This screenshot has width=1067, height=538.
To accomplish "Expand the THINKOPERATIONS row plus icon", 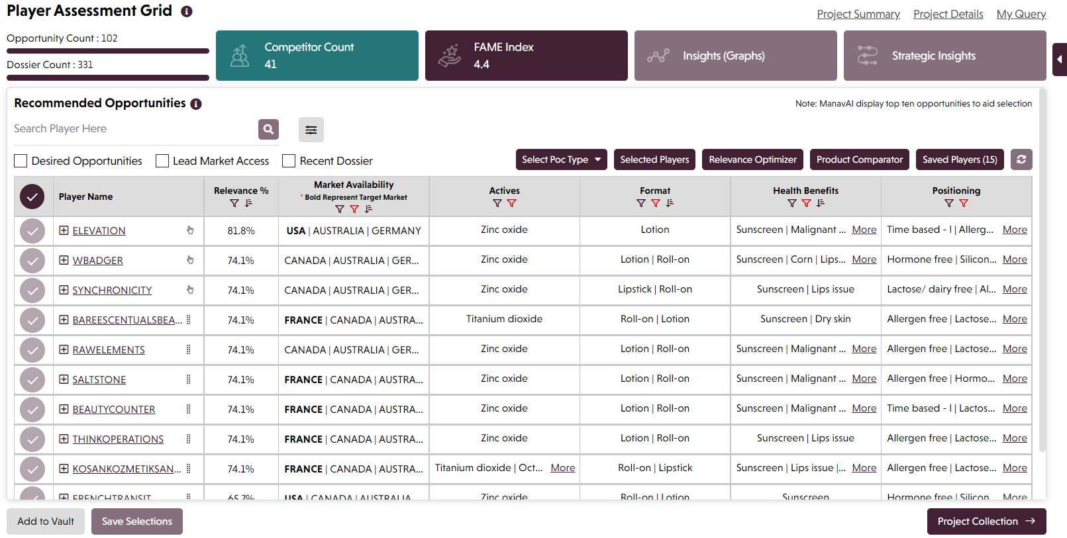I will pyautogui.click(x=64, y=439).
